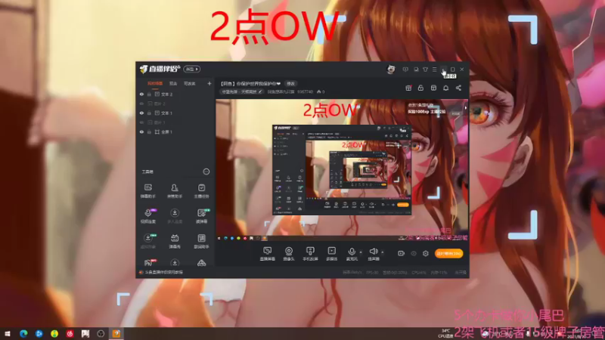The width and height of the screenshot is (605, 340).
Task: Open the Windows Start menu
Action: (x=8, y=334)
